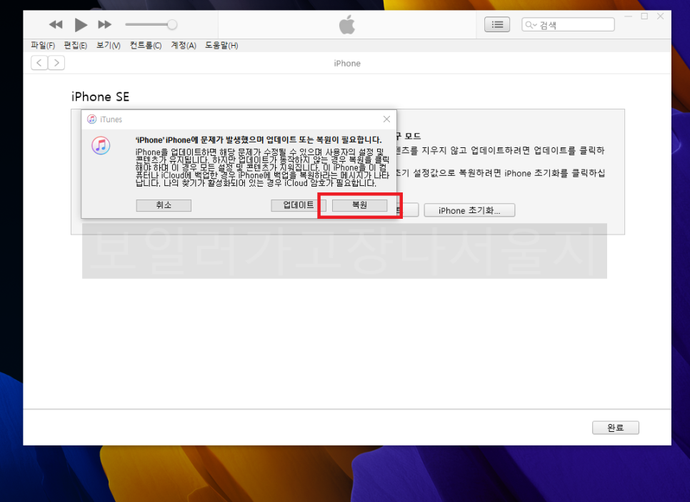The image size is (690, 502).
Task: Click the rewind previous track button
Action: tap(56, 25)
